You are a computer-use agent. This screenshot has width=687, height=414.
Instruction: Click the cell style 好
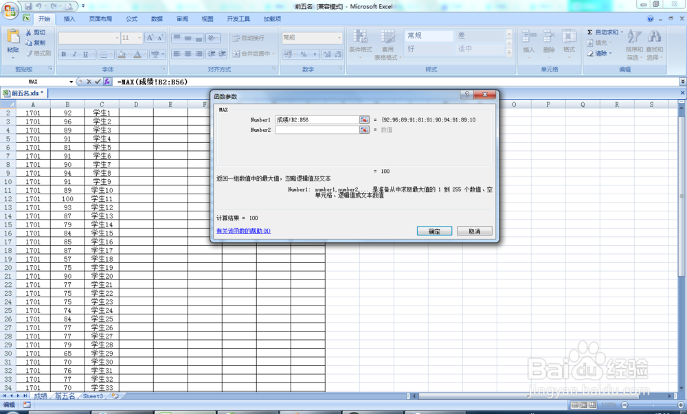[429, 49]
